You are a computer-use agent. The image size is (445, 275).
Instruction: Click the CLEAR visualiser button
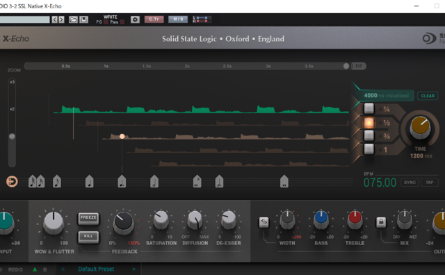coord(428,96)
